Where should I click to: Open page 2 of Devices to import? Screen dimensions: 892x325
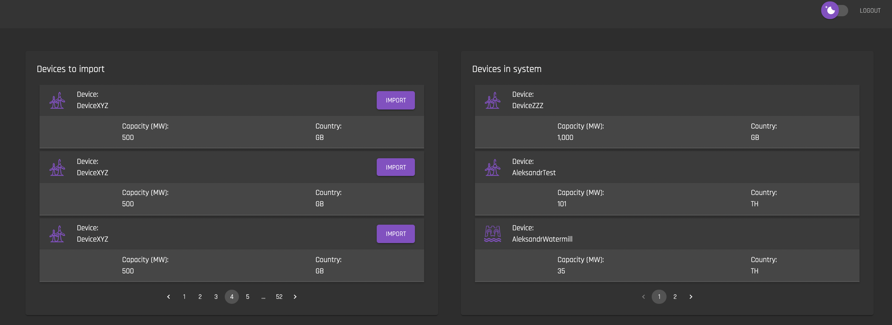coord(200,297)
